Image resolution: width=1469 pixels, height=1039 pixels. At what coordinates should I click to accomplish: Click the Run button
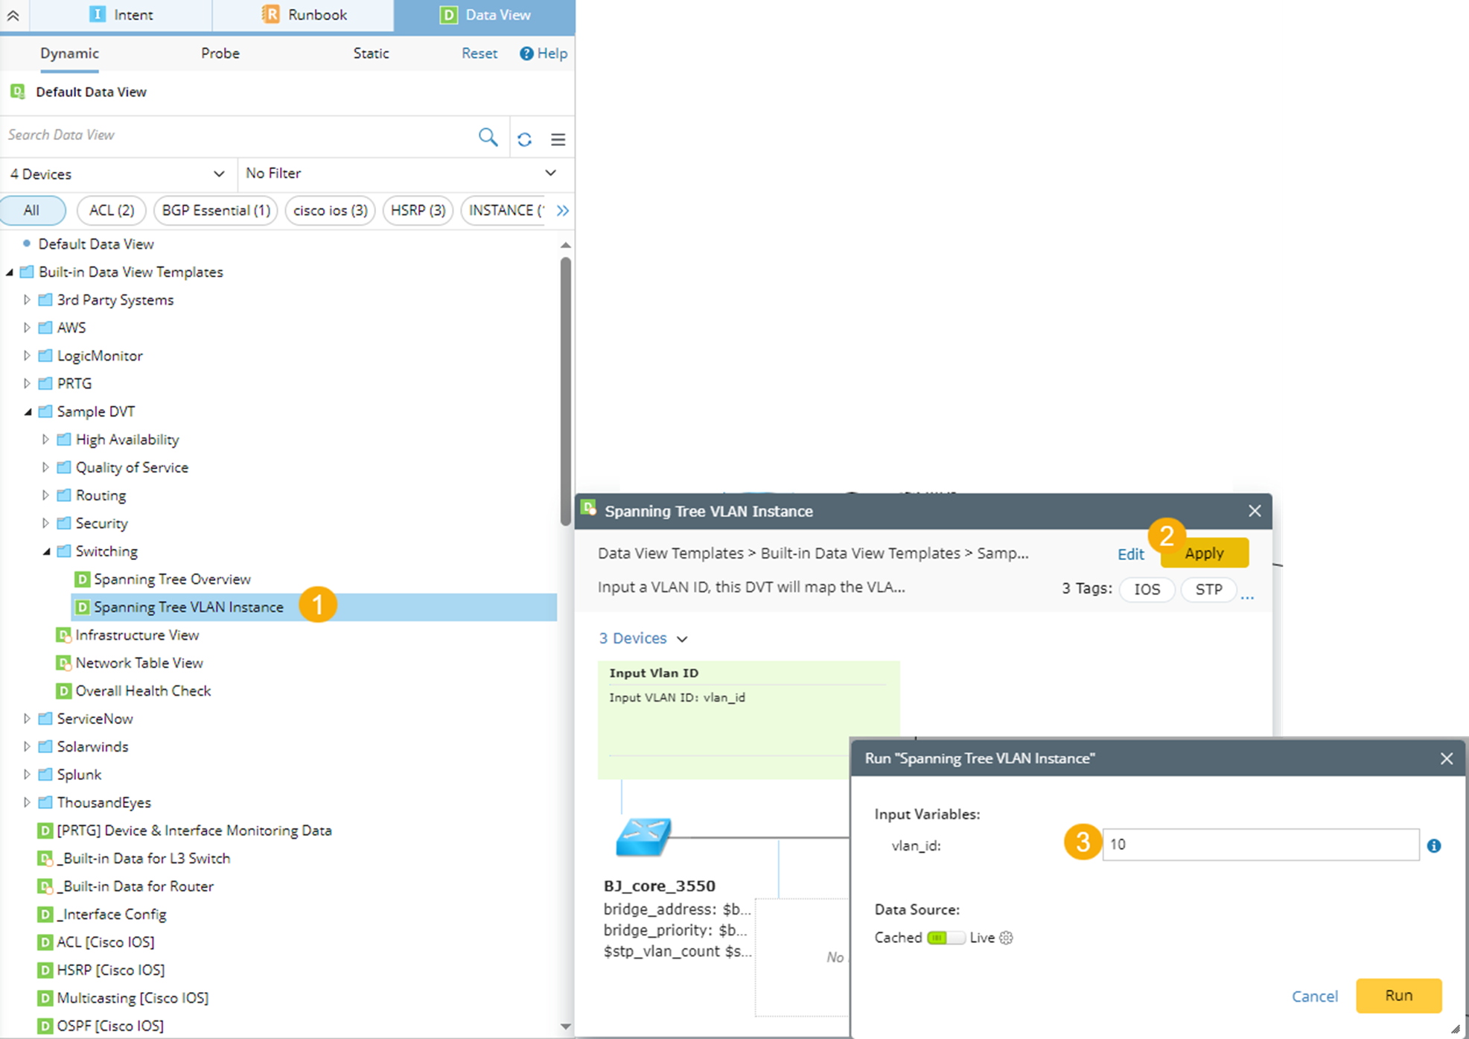(x=1398, y=996)
